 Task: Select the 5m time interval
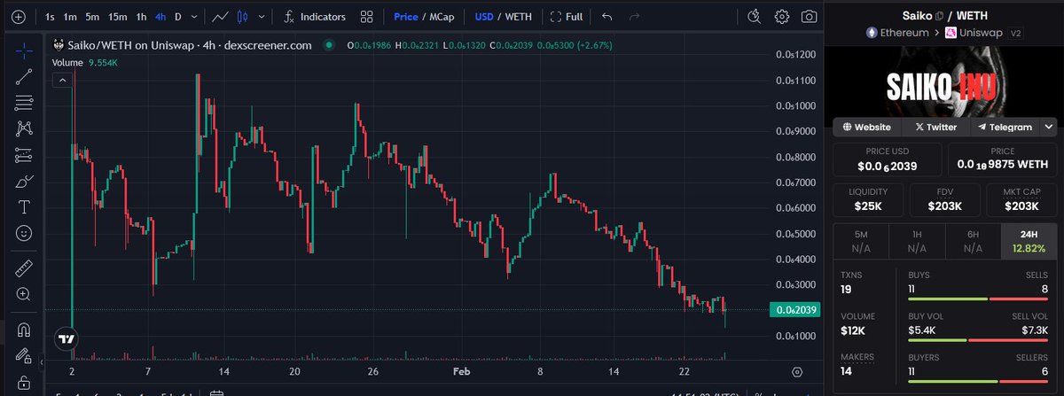tap(92, 16)
